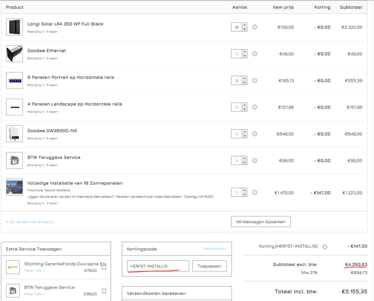Remove Volledige Installatie item from cart

[254, 192]
